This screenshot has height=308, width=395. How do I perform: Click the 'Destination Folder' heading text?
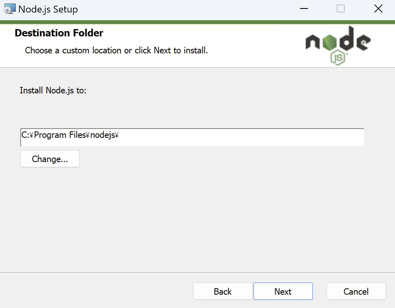(x=59, y=33)
